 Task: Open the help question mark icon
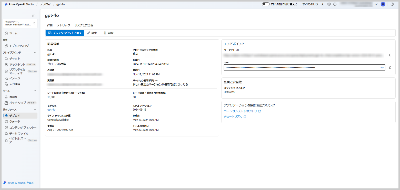tap(392, 4)
